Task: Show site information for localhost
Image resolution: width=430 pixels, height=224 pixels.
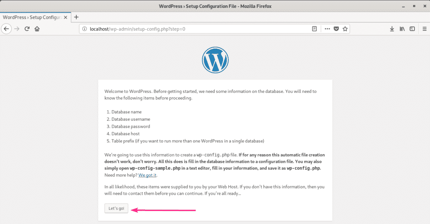Action: (x=84, y=29)
